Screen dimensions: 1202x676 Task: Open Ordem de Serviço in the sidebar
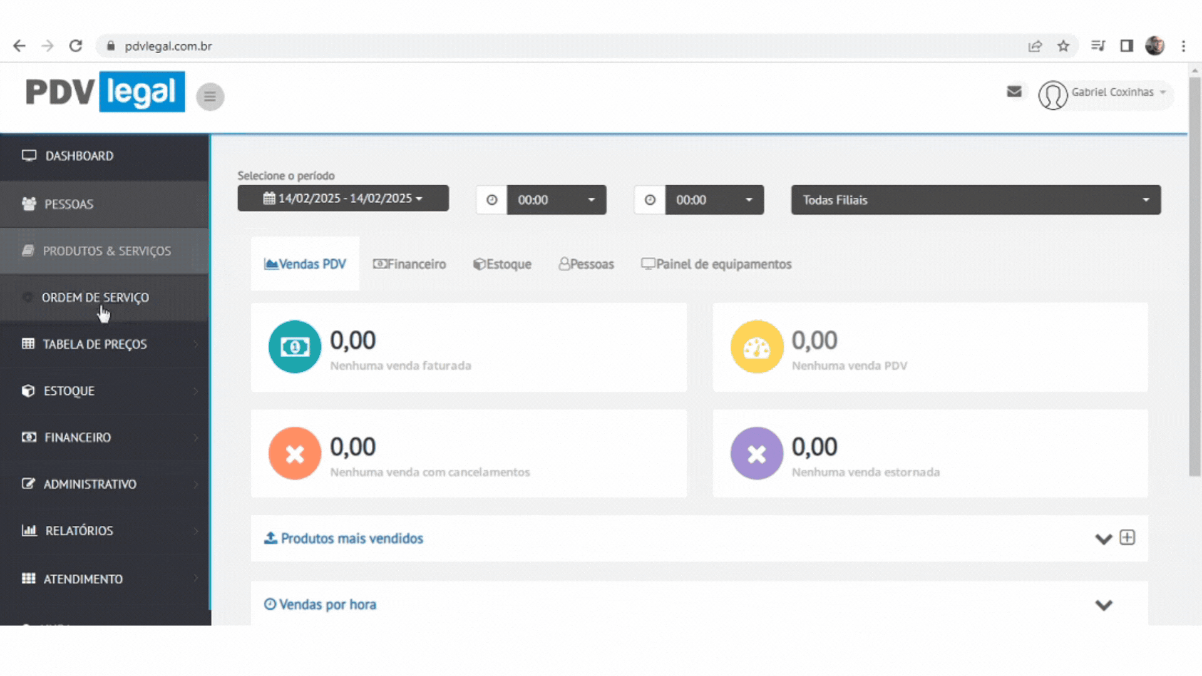(95, 298)
